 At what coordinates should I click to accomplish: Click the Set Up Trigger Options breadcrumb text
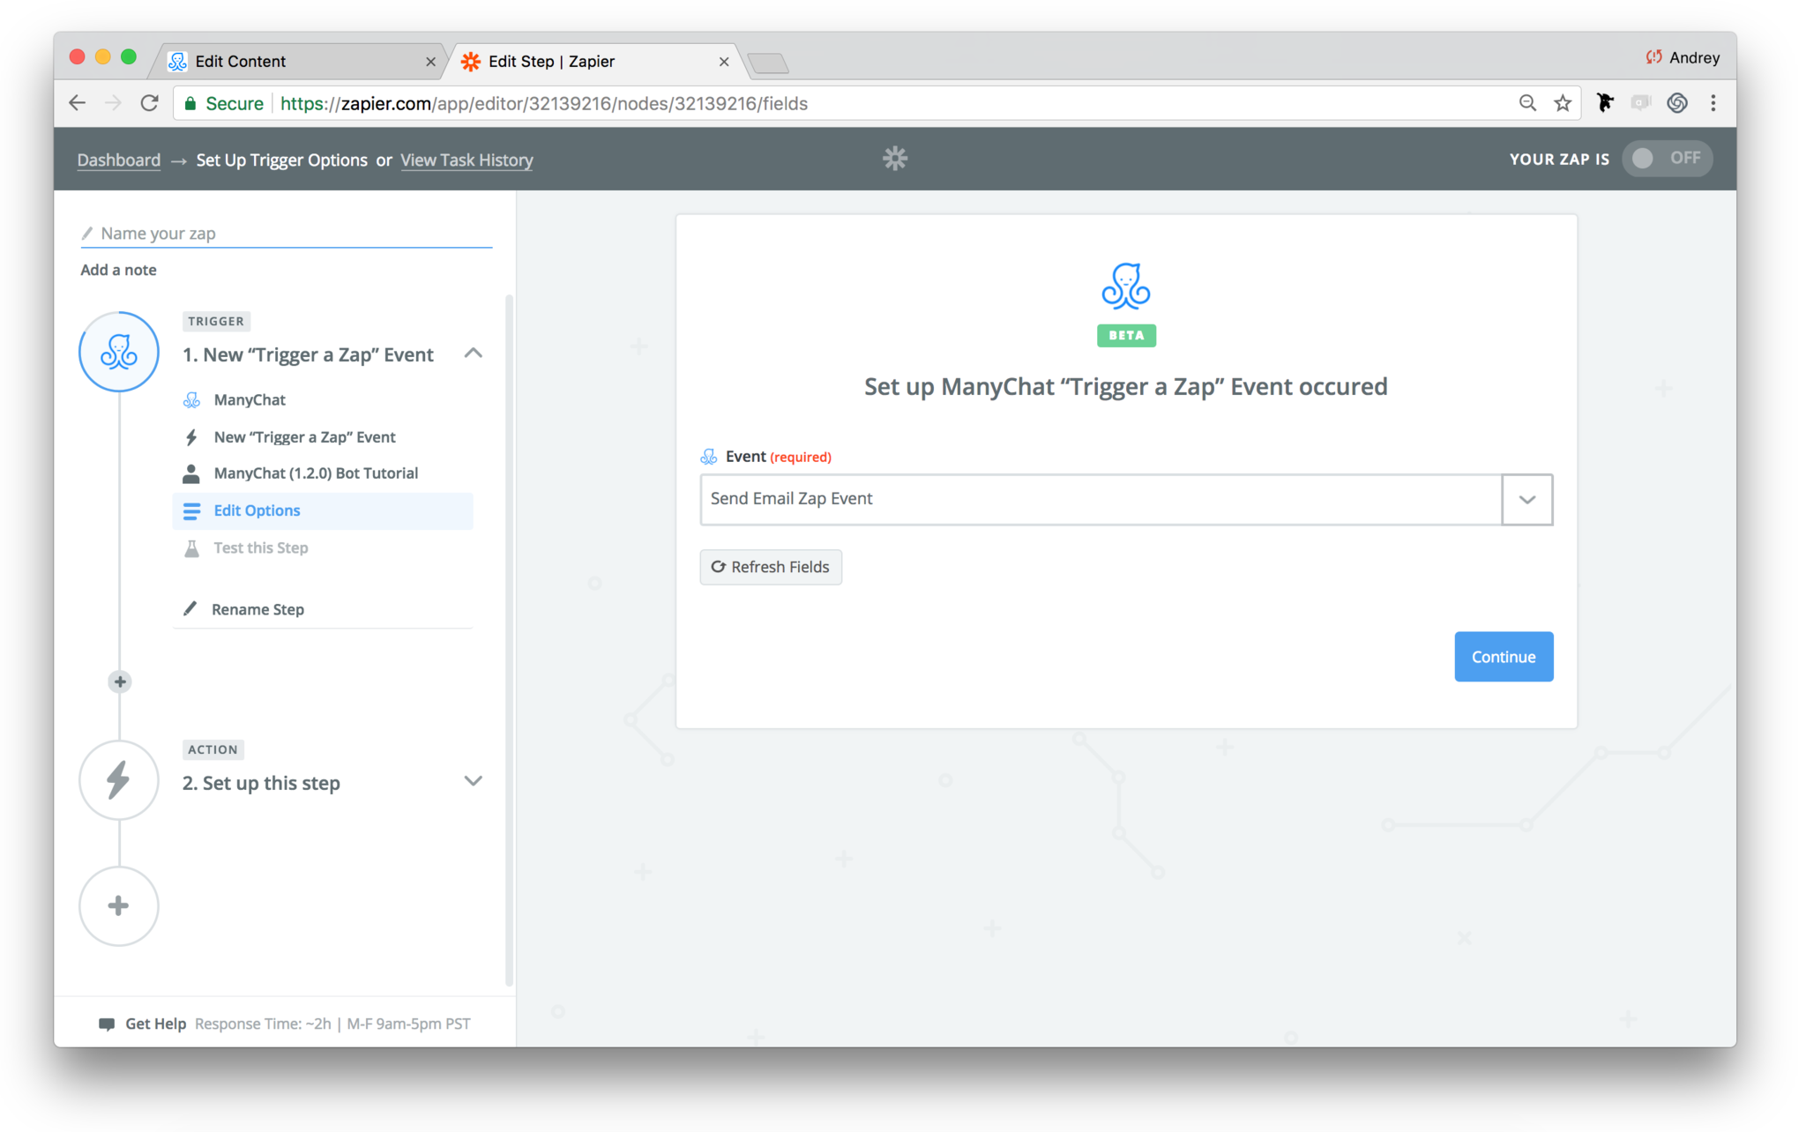click(x=281, y=160)
